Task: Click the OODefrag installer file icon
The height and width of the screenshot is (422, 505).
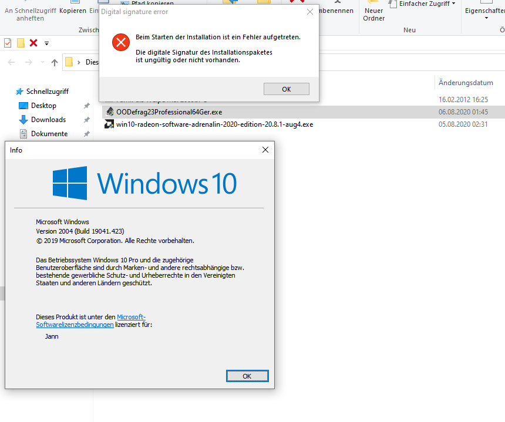Action: point(110,112)
